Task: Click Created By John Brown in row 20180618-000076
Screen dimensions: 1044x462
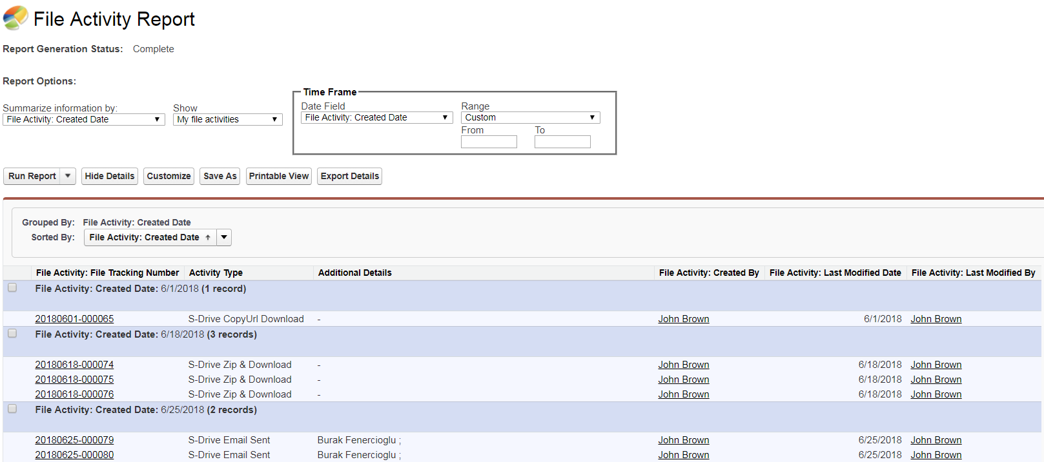Action: [x=684, y=394]
